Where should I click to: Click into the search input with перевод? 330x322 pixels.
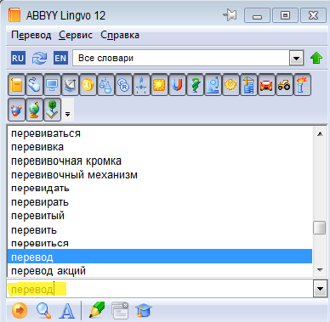(x=160, y=289)
